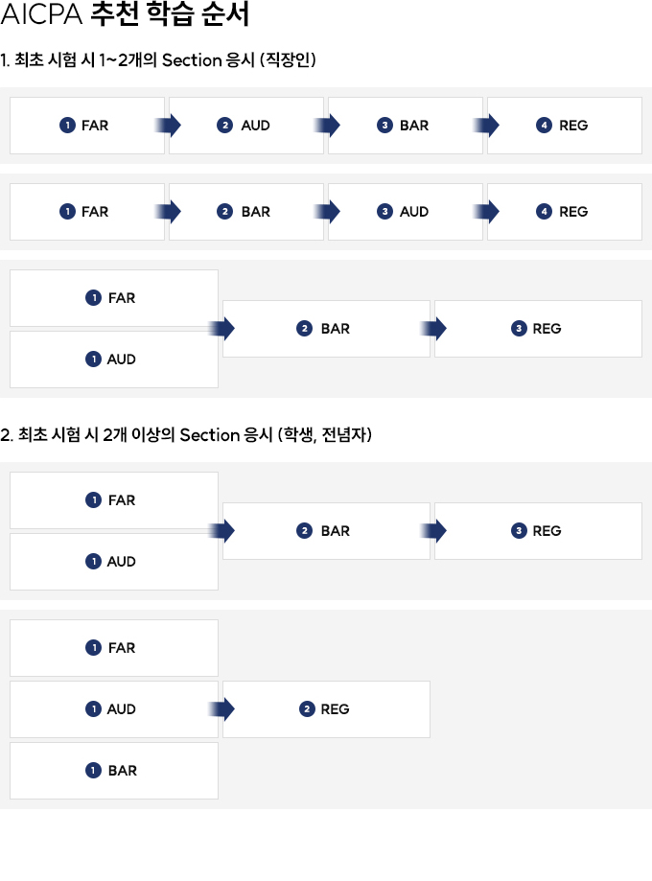Click the arrow icon pointing to 3 AUD
The height and width of the screenshot is (881, 652).
[327, 212]
